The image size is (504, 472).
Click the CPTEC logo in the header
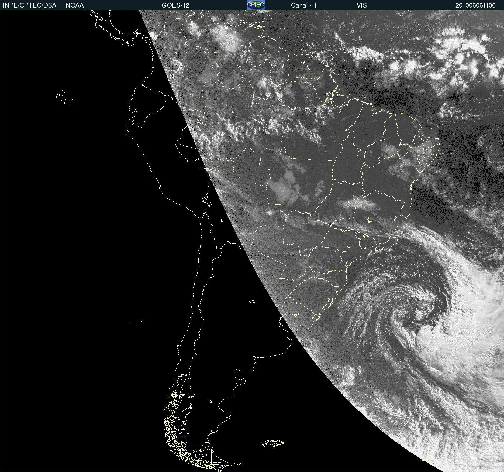pos(256,5)
